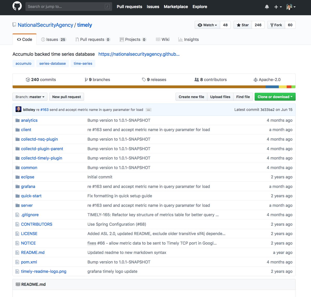The image size is (311, 297).
Task: Open the grafana folder
Action: pos(28,186)
